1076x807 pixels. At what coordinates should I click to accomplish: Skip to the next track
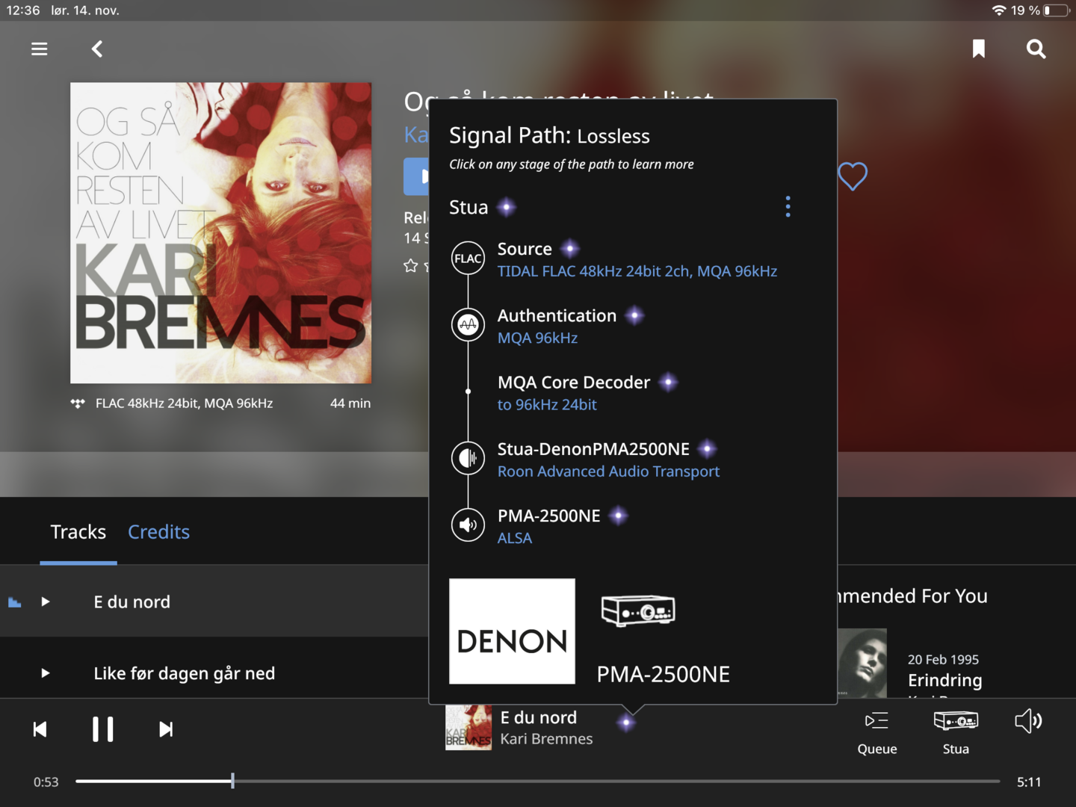166,729
